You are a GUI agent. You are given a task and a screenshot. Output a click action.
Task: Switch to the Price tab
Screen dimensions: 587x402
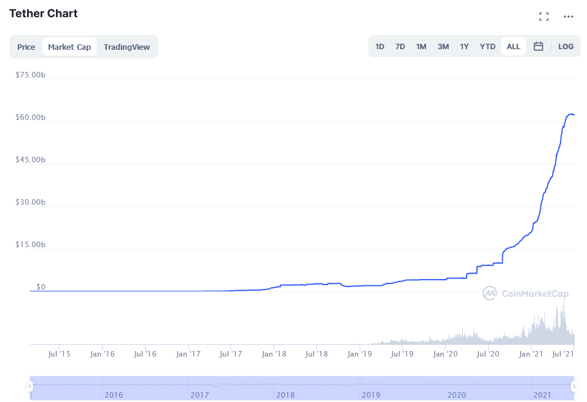click(x=26, y=47)
